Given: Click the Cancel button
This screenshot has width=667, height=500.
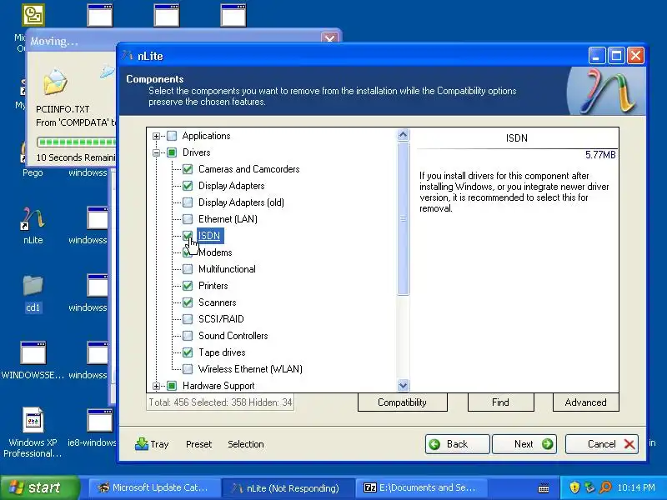Looking at the screenshot, I should pyautogui.click(x=601, y=444).
